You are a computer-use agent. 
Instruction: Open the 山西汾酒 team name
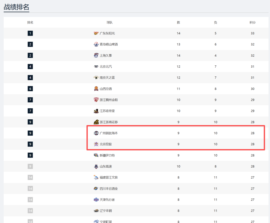pyautogui.click(x=106, y=89)
